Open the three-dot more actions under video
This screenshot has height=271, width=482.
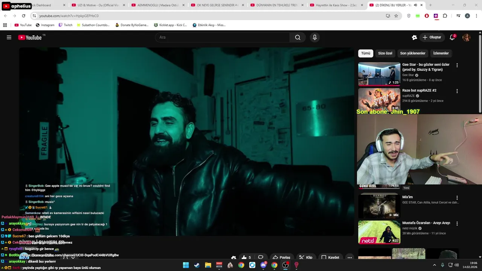(x=350, y=257)
